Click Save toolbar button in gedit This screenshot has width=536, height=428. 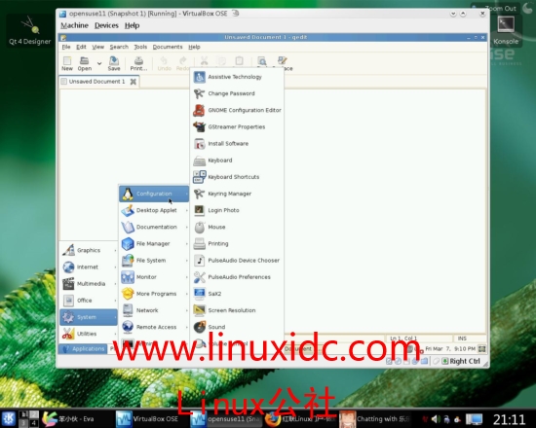coord(114,63)
